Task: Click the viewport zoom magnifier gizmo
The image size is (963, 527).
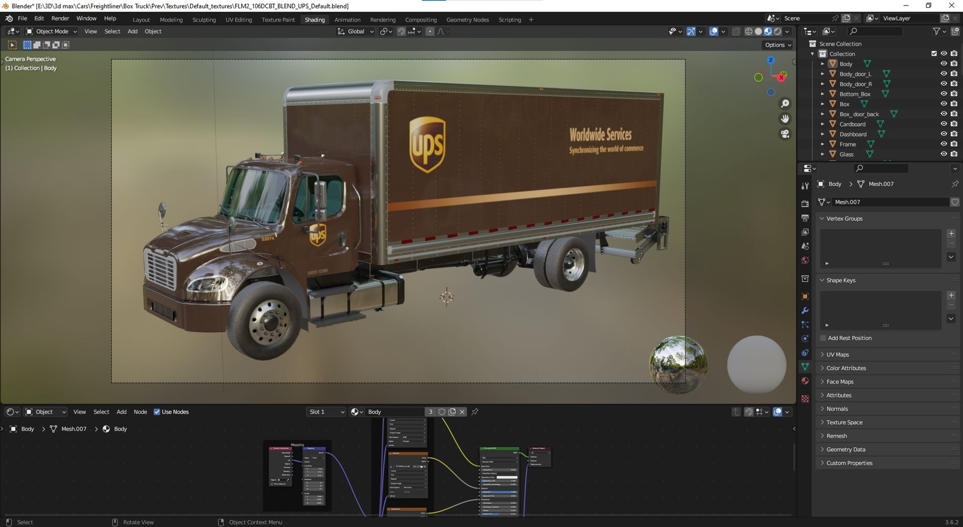Action: tap(785, 103)
